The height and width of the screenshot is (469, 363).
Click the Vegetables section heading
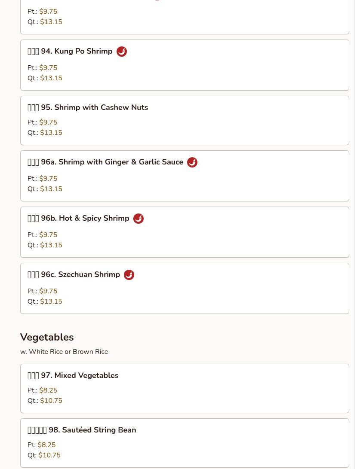47,337
